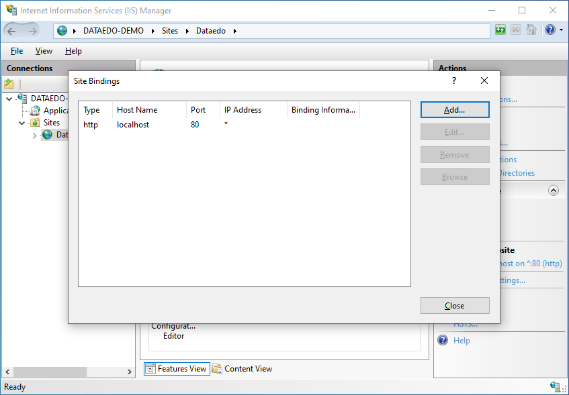Click the Create New Connection icon under Connections
The width and height of the screenshot is (569, 395).
click(x=9, y=84)
